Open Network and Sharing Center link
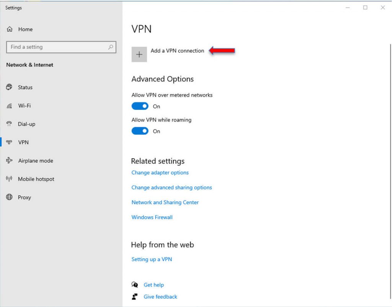This screenshot has height=307, width=392. pyautogui.click(x=165, y=202)
